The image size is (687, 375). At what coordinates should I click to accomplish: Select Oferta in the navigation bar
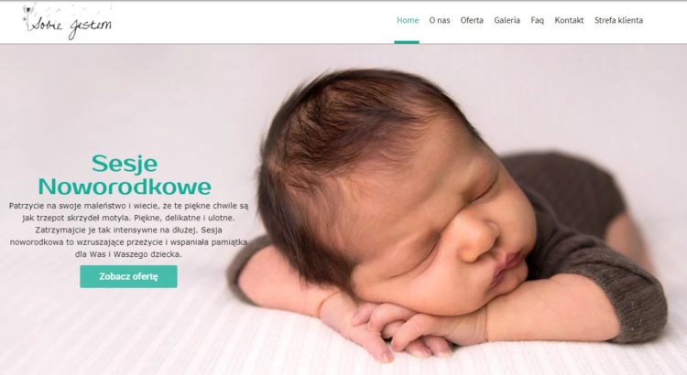[472, 20]
